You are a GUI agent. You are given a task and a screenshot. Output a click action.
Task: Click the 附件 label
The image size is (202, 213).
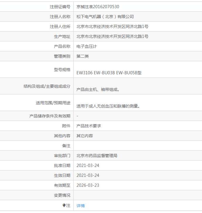66,126
